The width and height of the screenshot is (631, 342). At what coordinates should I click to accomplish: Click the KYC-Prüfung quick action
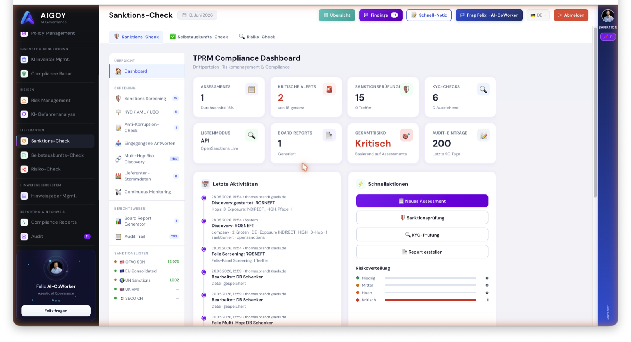pos(422,235)
